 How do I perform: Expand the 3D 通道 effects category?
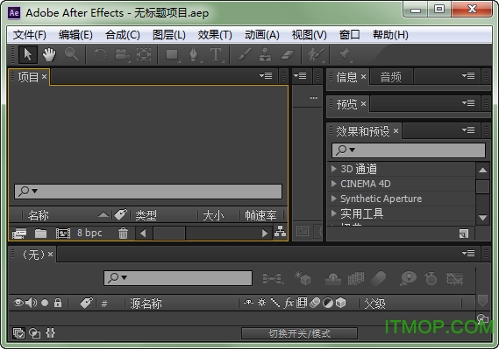(334, 169)
